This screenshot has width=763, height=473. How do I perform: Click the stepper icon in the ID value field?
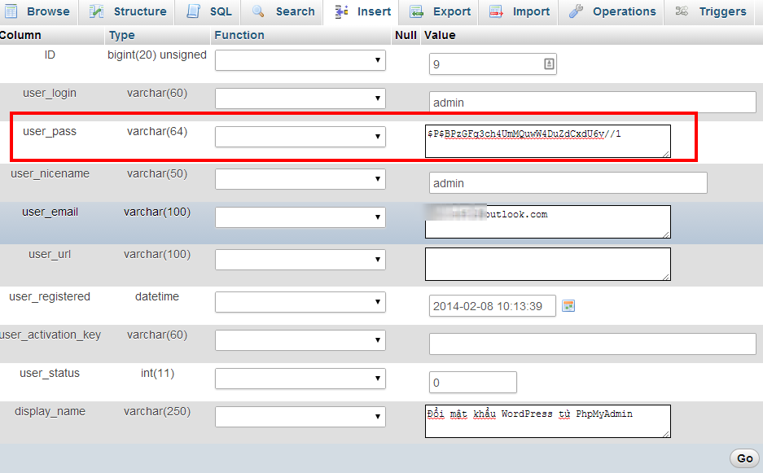(x=549, y=64)
